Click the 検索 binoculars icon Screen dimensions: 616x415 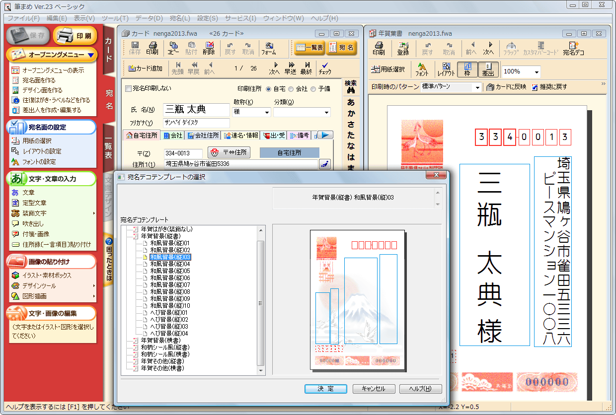point(351,87)
